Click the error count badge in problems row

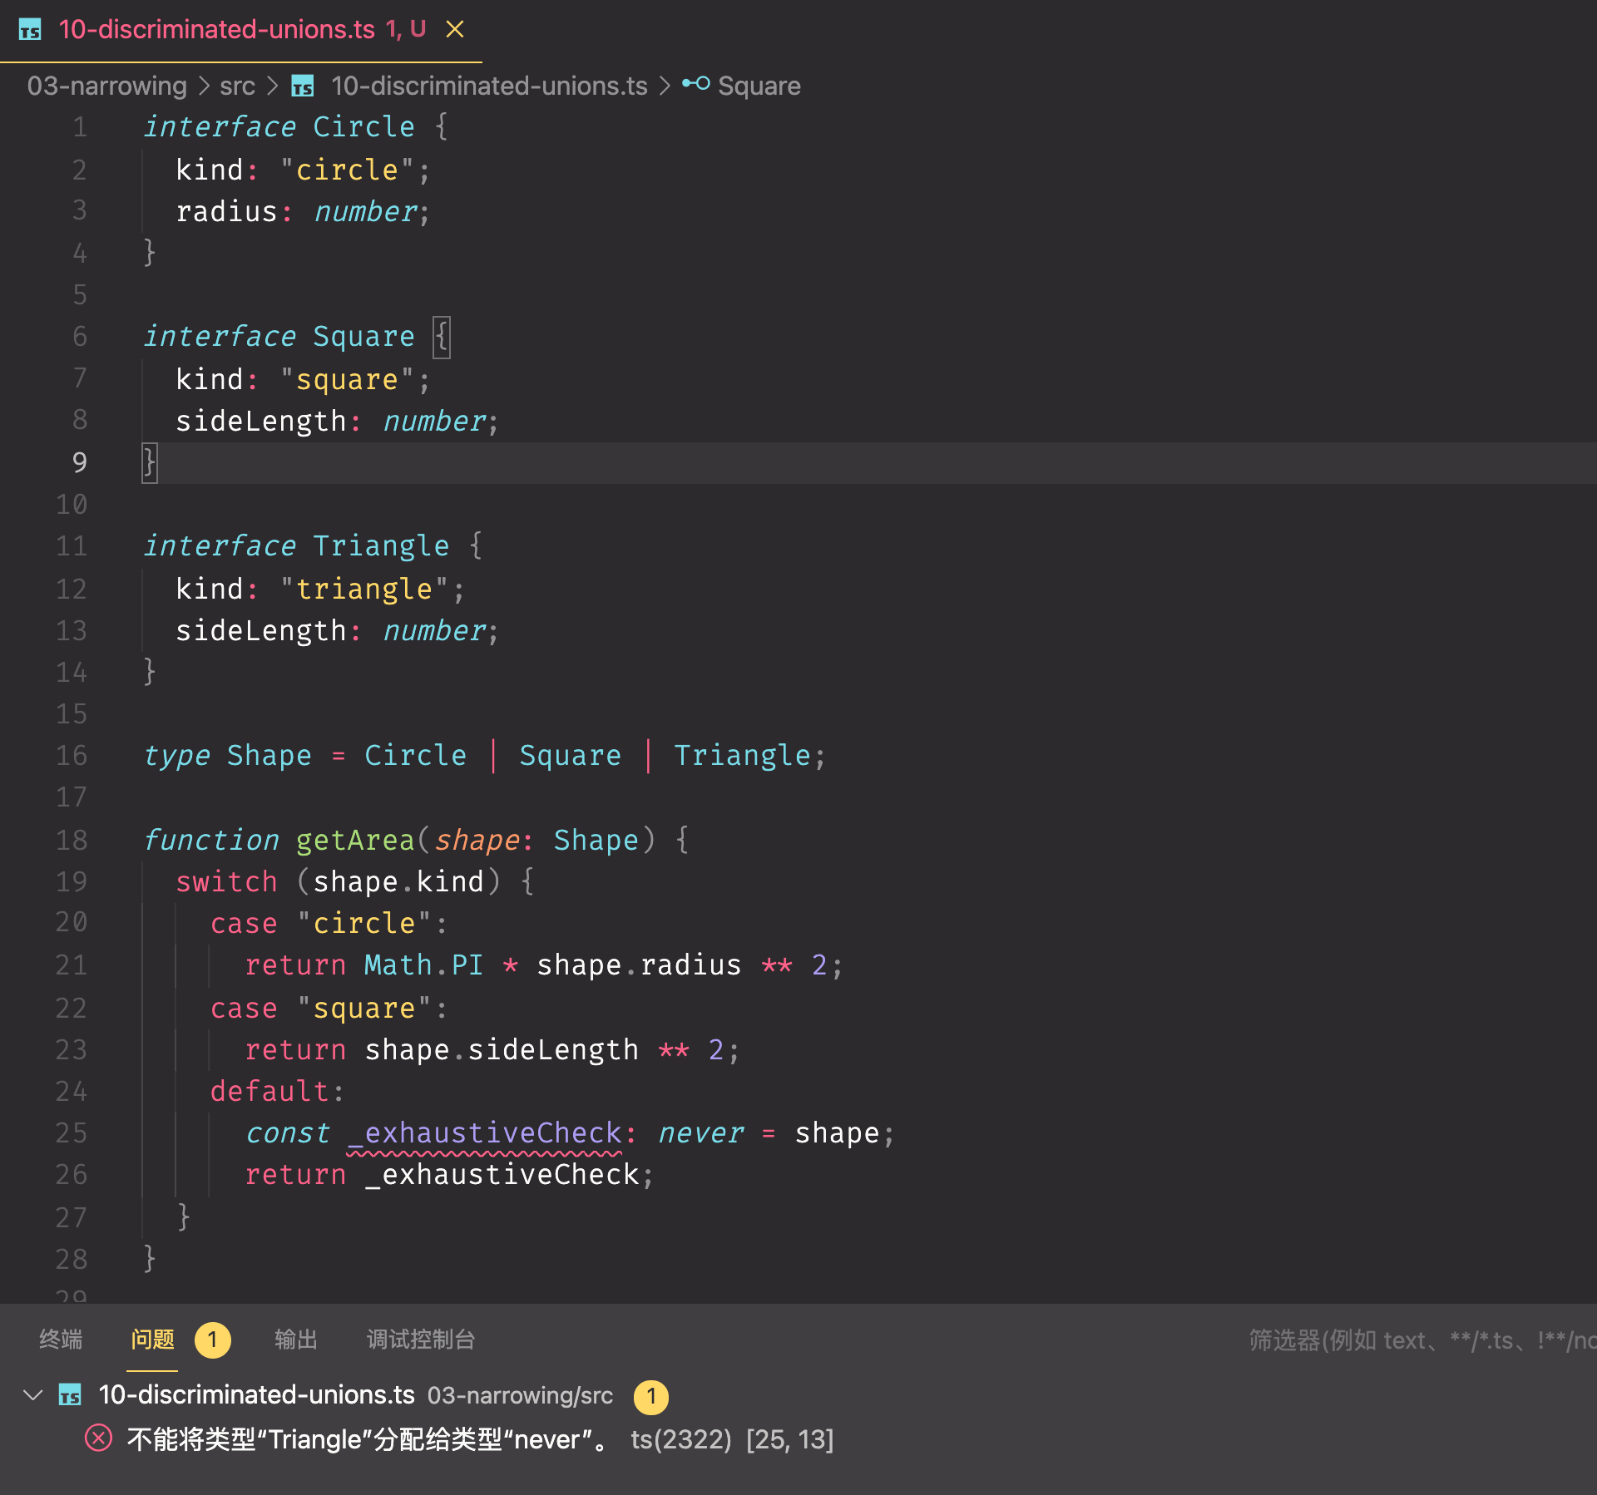tap(651, 1396)
